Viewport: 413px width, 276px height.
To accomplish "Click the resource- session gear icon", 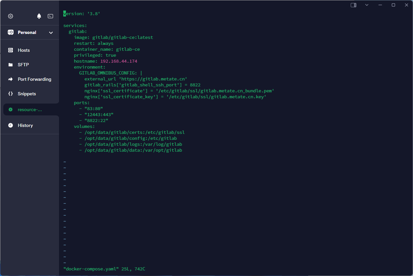I will 11,109.
